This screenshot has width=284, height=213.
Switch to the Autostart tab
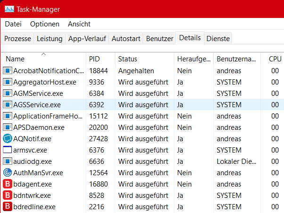[x=126, y=39]
